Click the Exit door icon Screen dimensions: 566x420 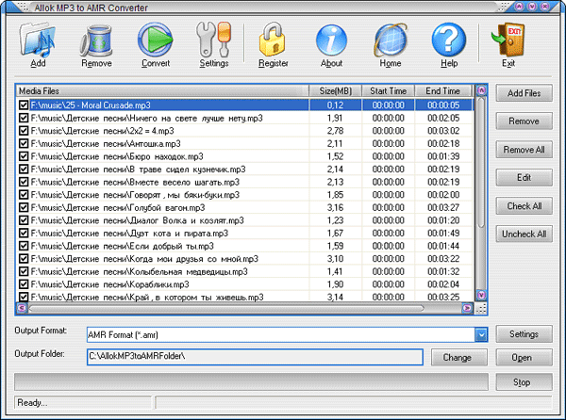[x=508, y=40]
